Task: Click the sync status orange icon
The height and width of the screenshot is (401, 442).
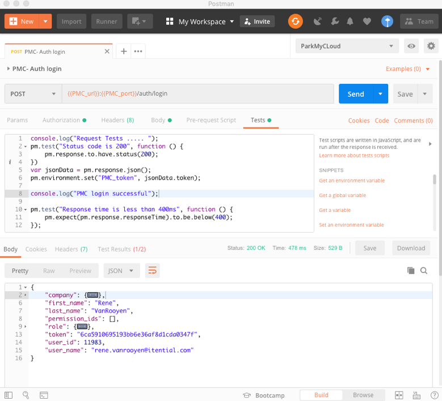Action: (x=295, y=22)
